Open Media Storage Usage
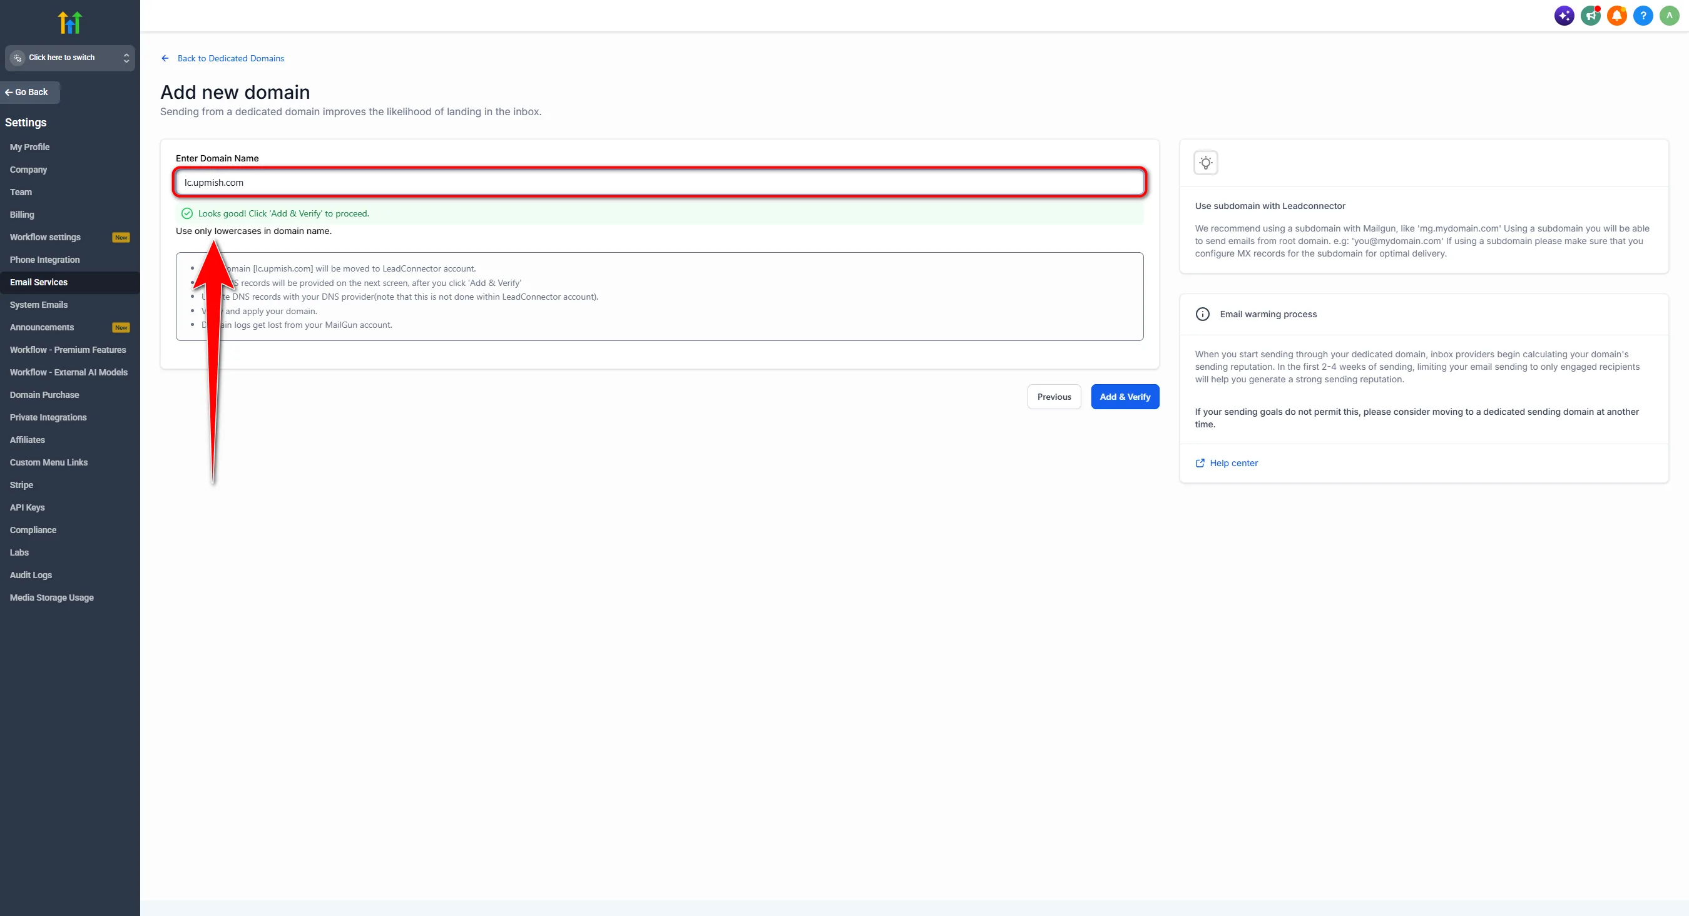This screenshot has width=1689, height=916. pos(52,598)
